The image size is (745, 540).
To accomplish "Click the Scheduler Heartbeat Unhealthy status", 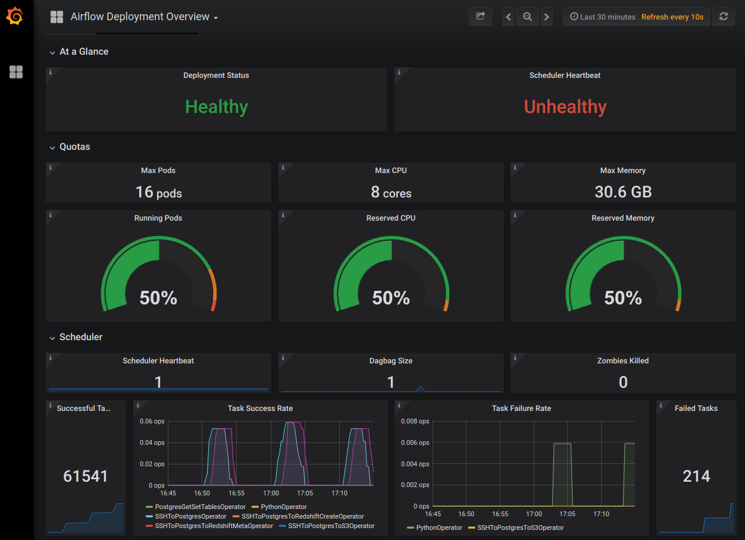I will (x=565, y=107).
